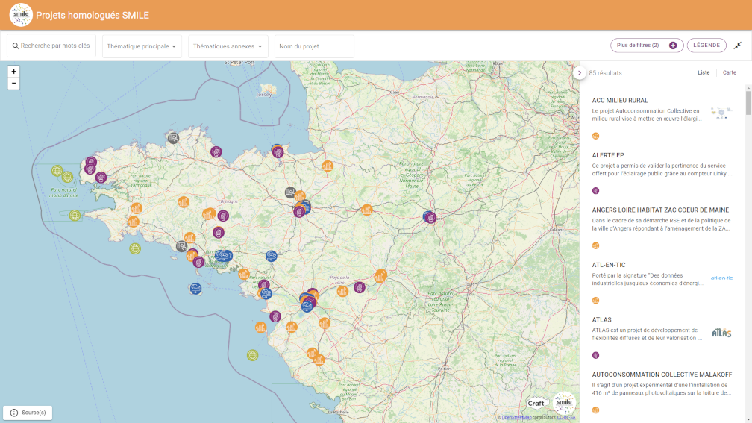Click orange marker west of Le Mans
752x423 pixels.
(367, 210)
